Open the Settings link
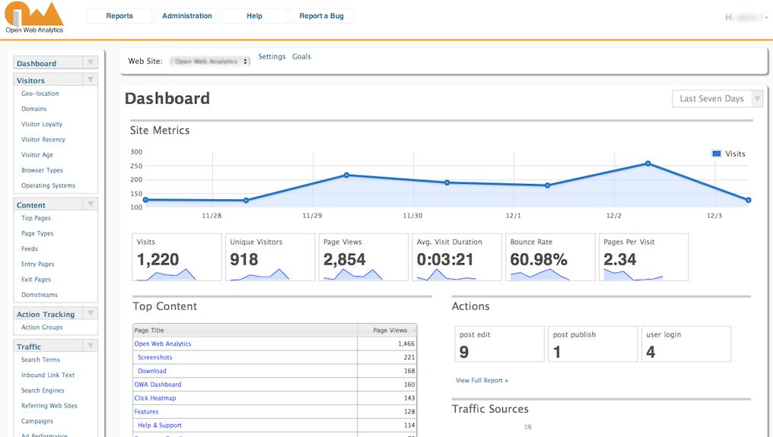773x437 pixels. click(272, 57)
